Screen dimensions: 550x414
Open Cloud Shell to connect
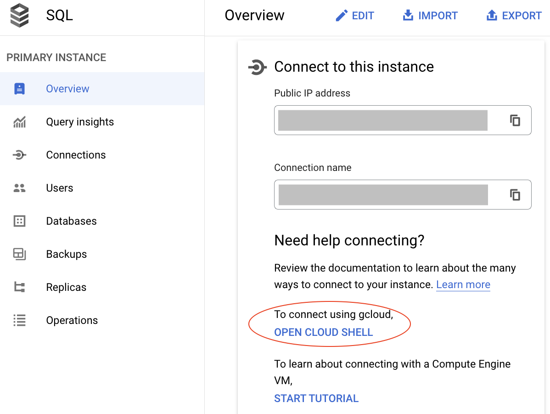(323, 332)
